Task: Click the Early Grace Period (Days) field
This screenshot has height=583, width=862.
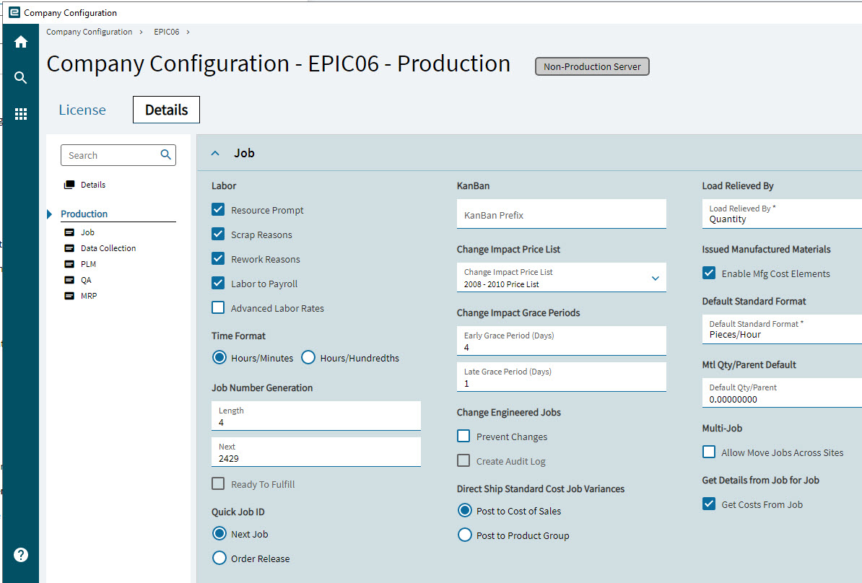Action: [561, 341]
